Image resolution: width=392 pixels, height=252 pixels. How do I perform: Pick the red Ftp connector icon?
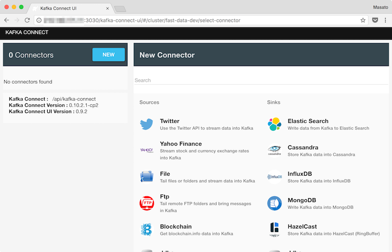[x=147, y=203]
